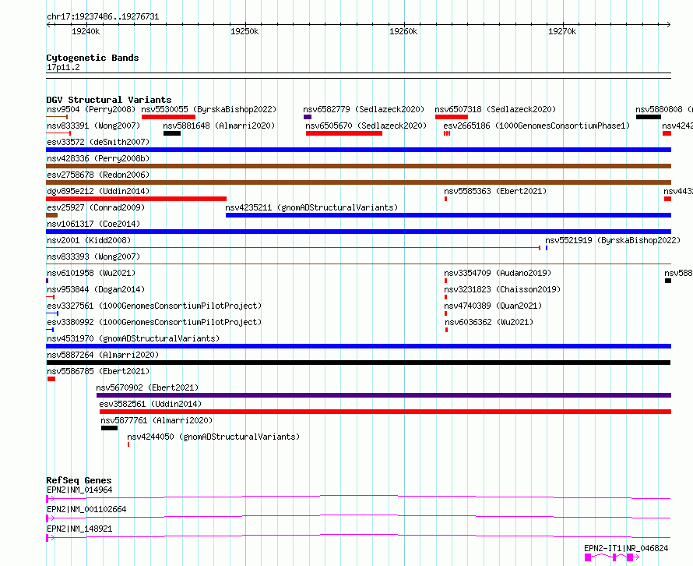The image size is (693, 566).
Task: Open the nsv2001 (Kidd2008) variant label
Action: 89,240
